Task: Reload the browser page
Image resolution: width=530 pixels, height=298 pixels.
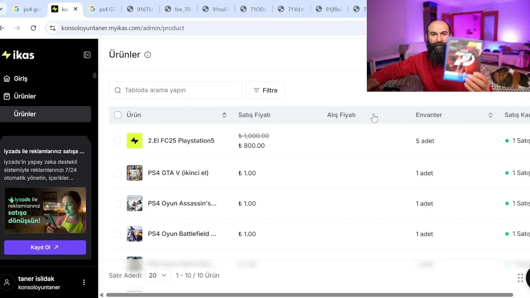Action: pyautogui.click(x=34, y=28)
